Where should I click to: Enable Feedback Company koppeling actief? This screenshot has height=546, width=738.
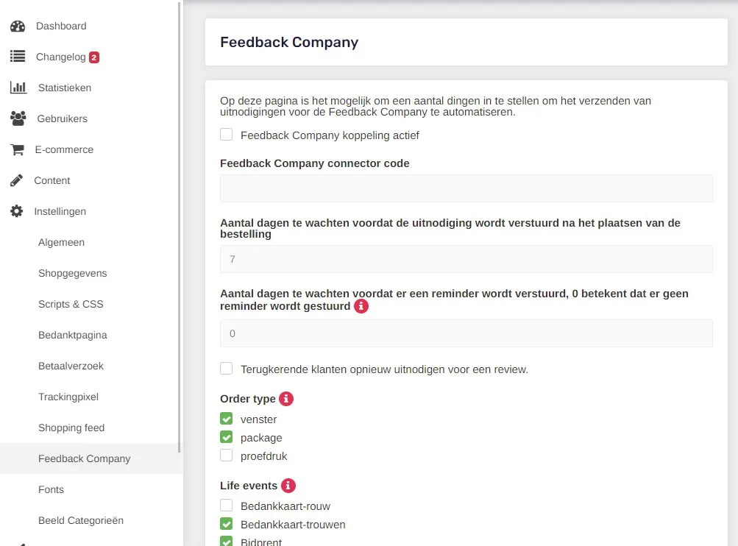pyautogui.click(x=226, y=135)
